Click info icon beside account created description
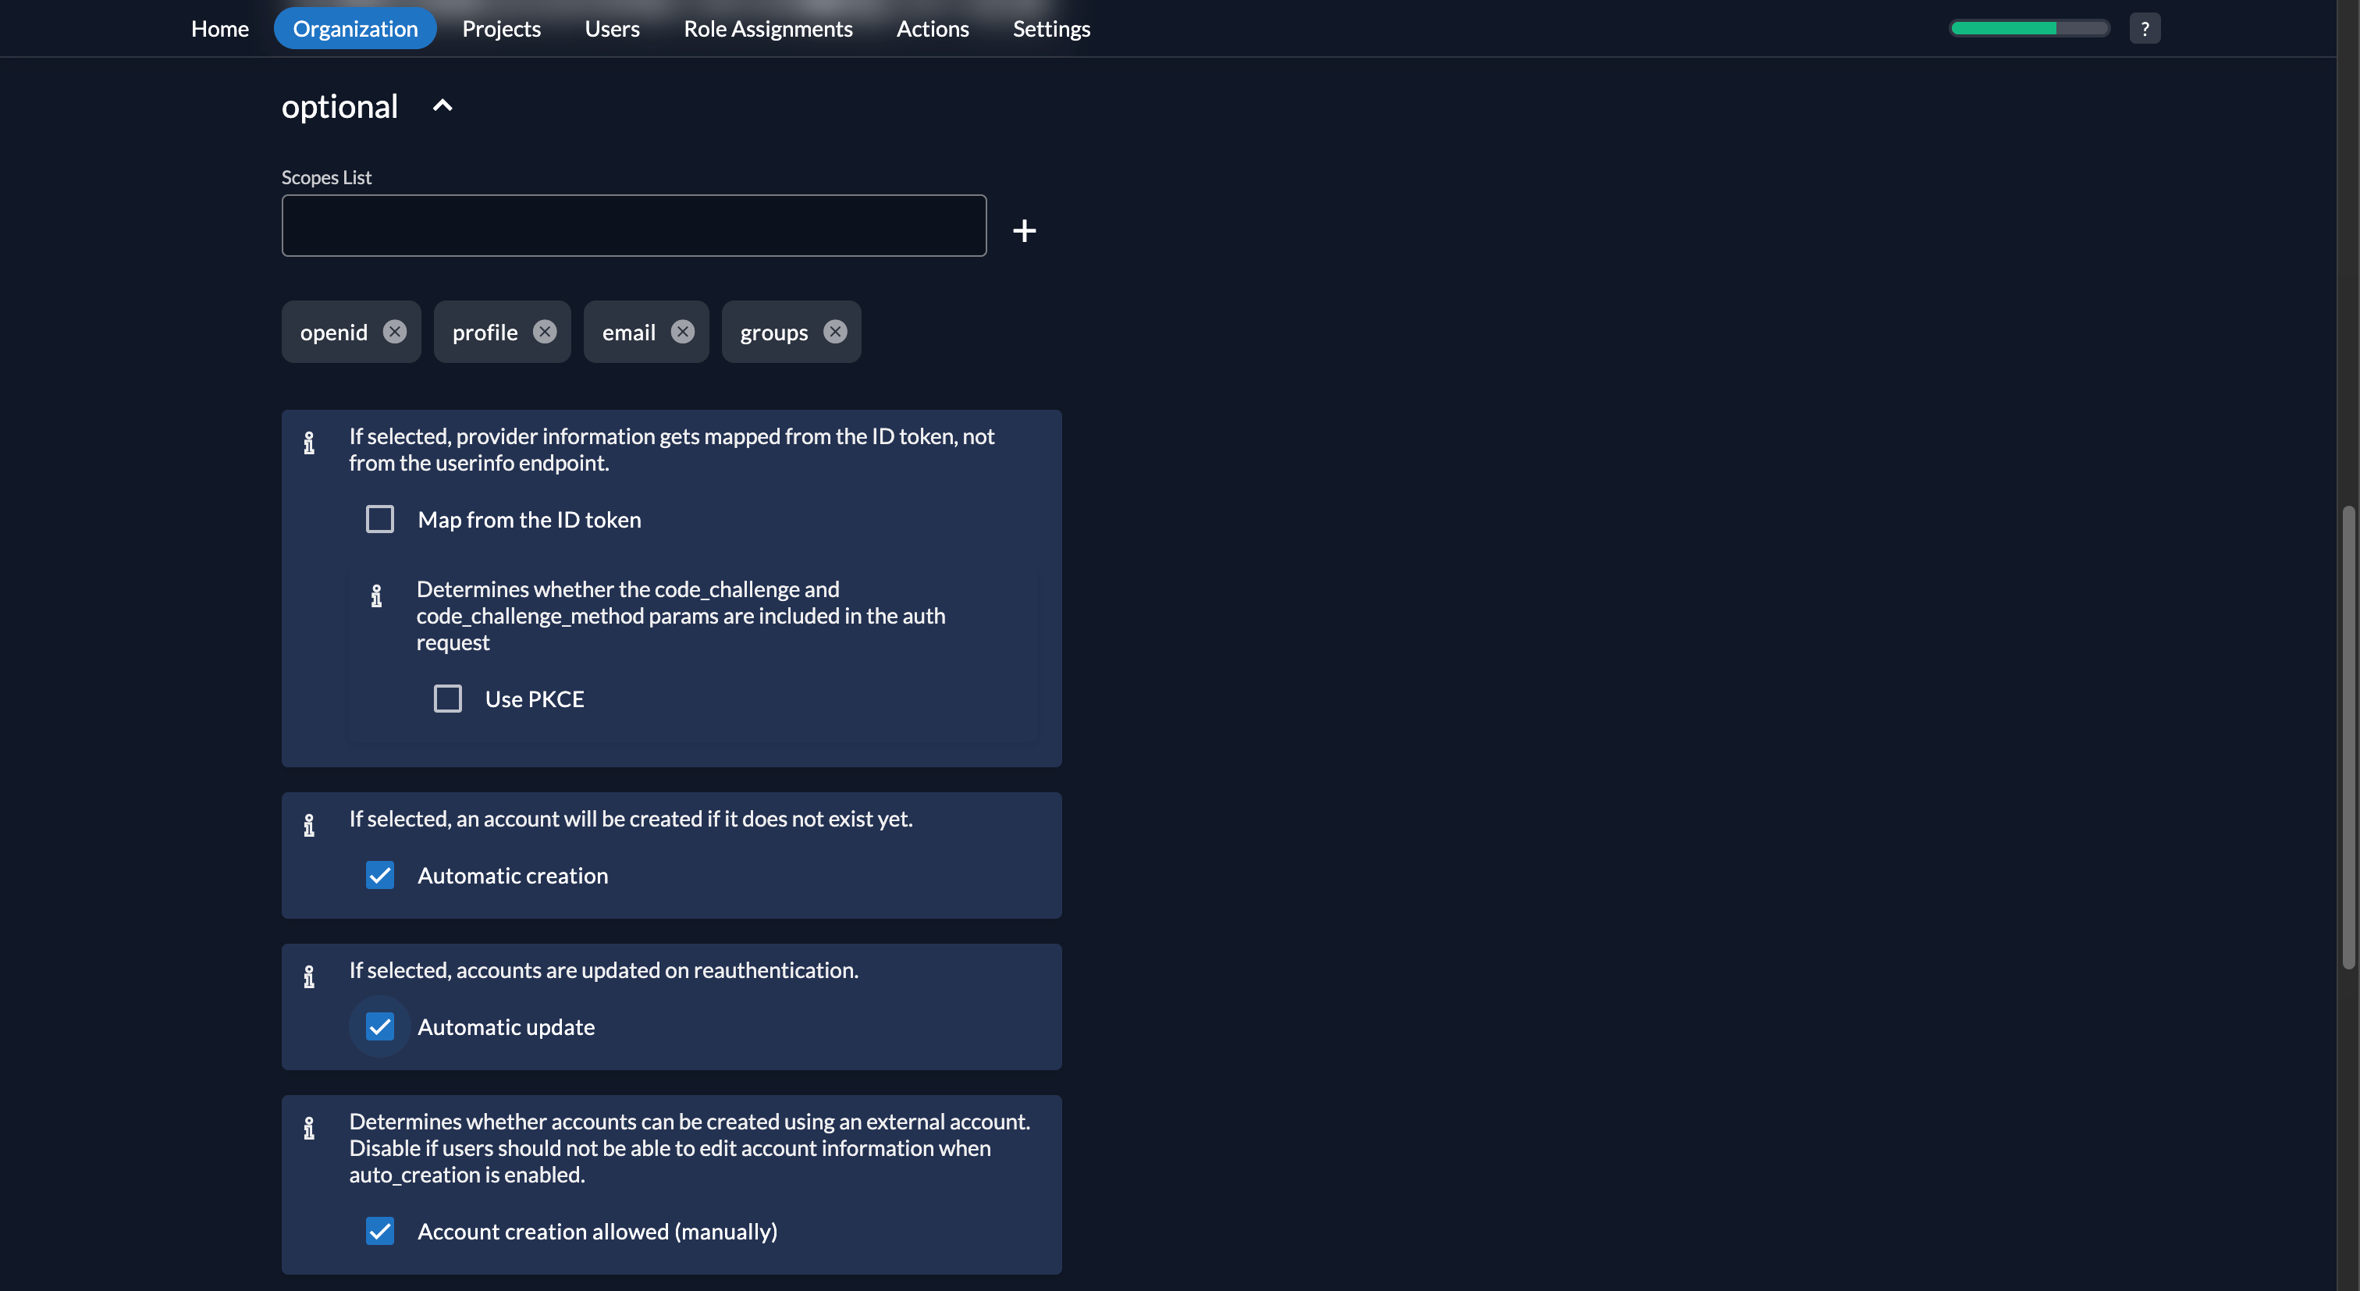2360x1291 pixels. (309, 826)
